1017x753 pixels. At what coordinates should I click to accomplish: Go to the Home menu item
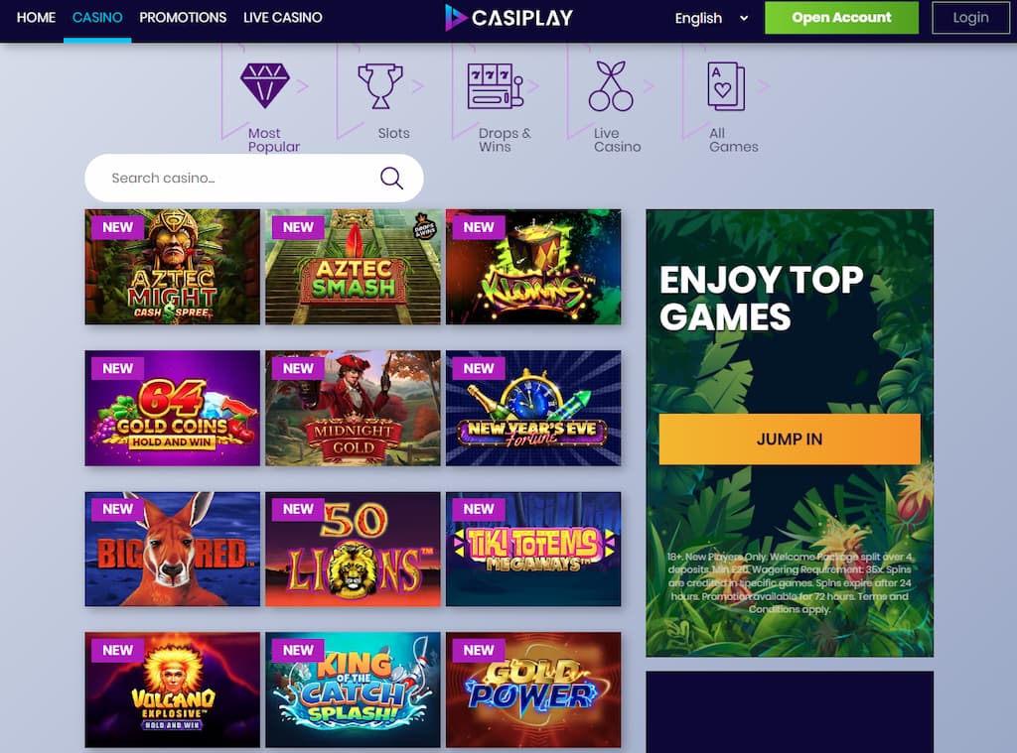point(37,18)
